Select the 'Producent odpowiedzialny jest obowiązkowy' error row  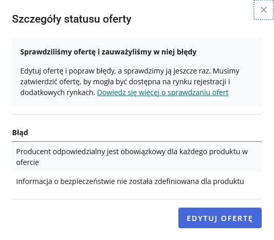137,157
